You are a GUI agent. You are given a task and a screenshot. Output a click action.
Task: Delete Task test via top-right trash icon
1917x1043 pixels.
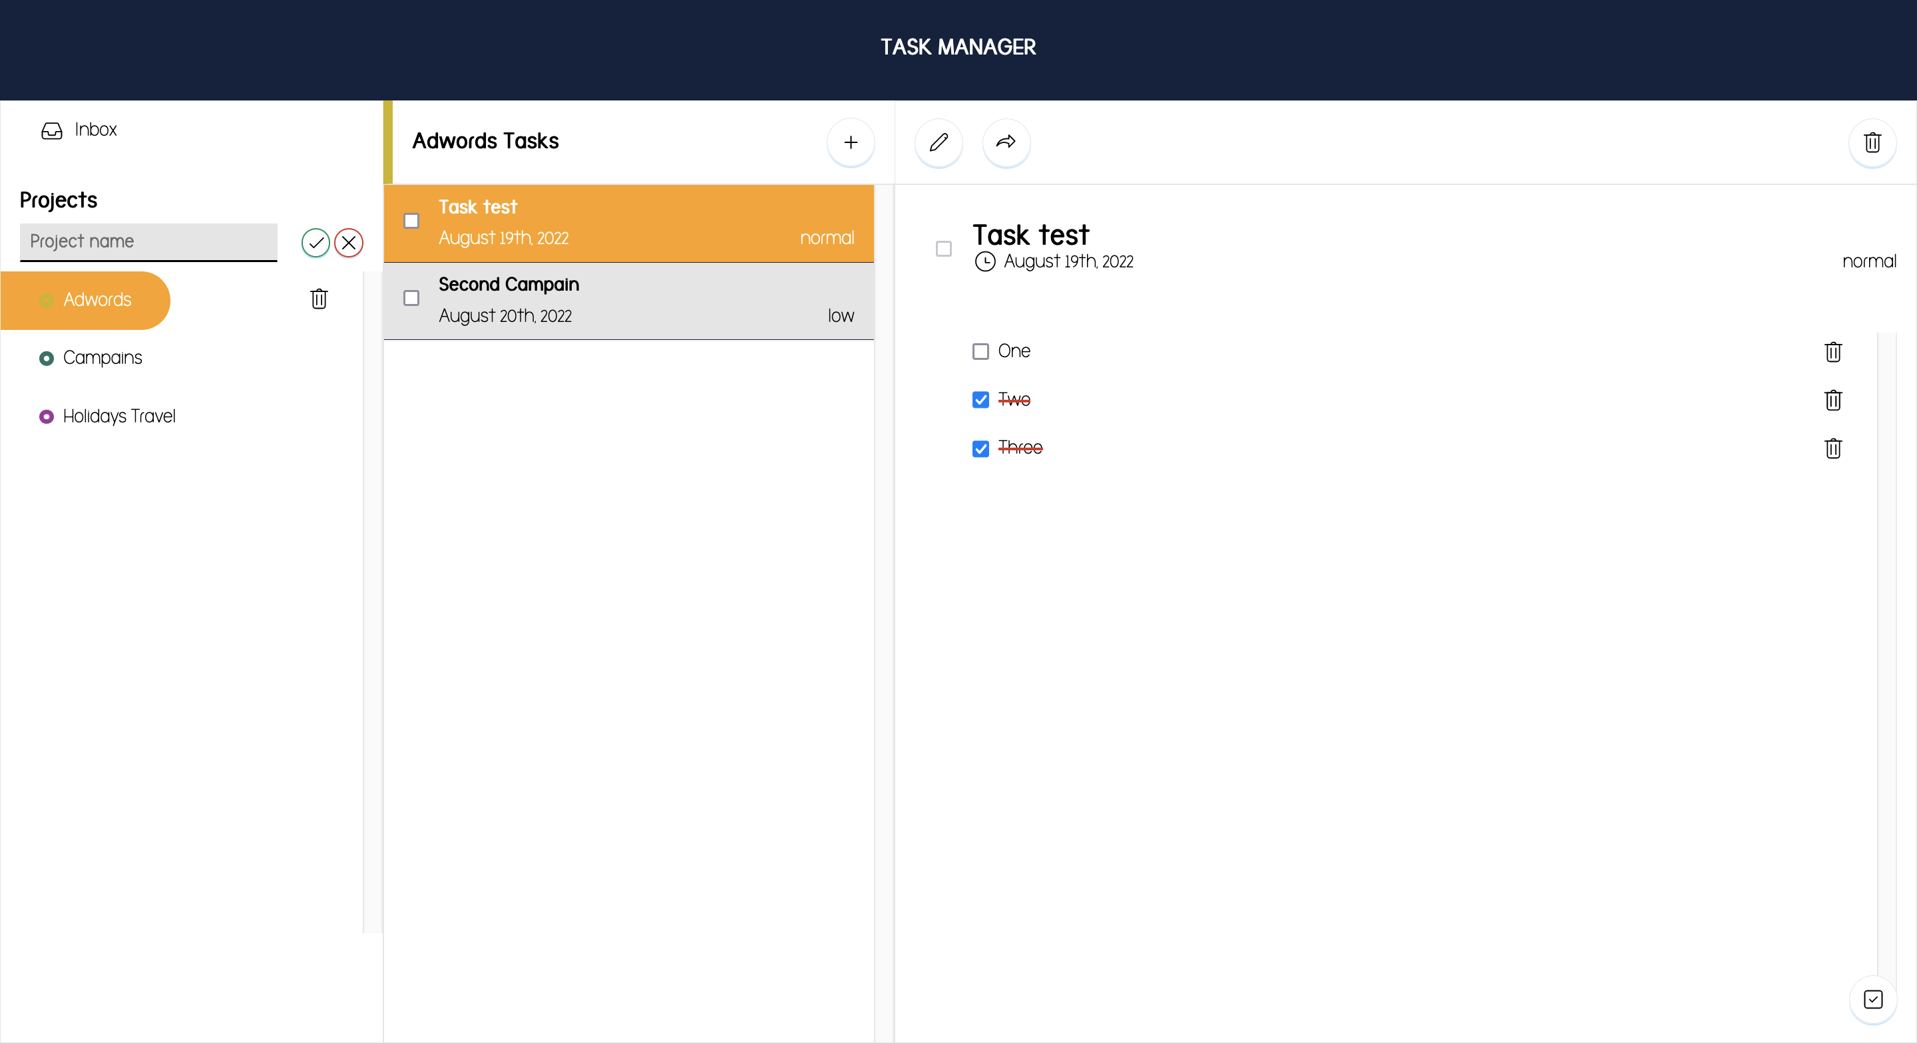(x=1872, y=142)
